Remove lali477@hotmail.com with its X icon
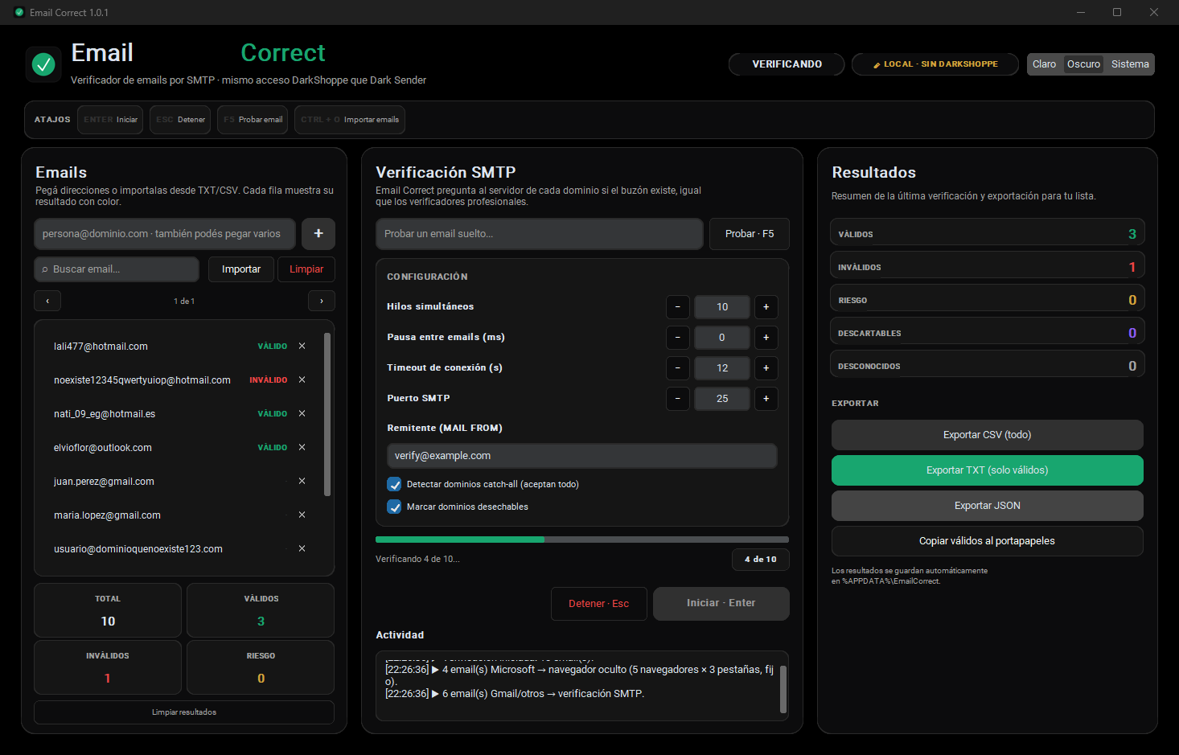Viewport: 1179px width, 755px height. [302, 346]
